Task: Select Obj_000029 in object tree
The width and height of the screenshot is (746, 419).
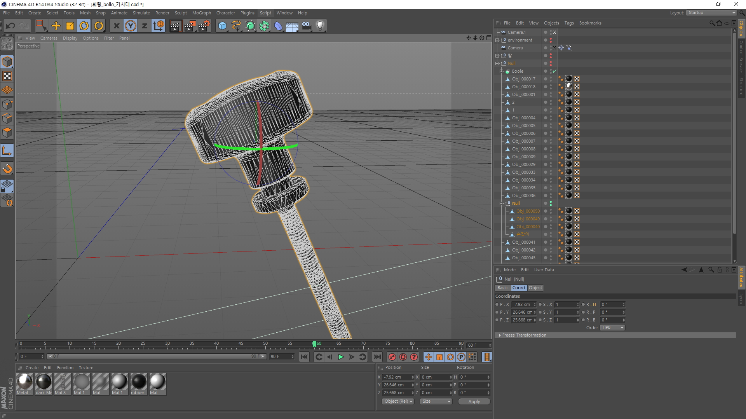Action: click(x=523, y=164)
